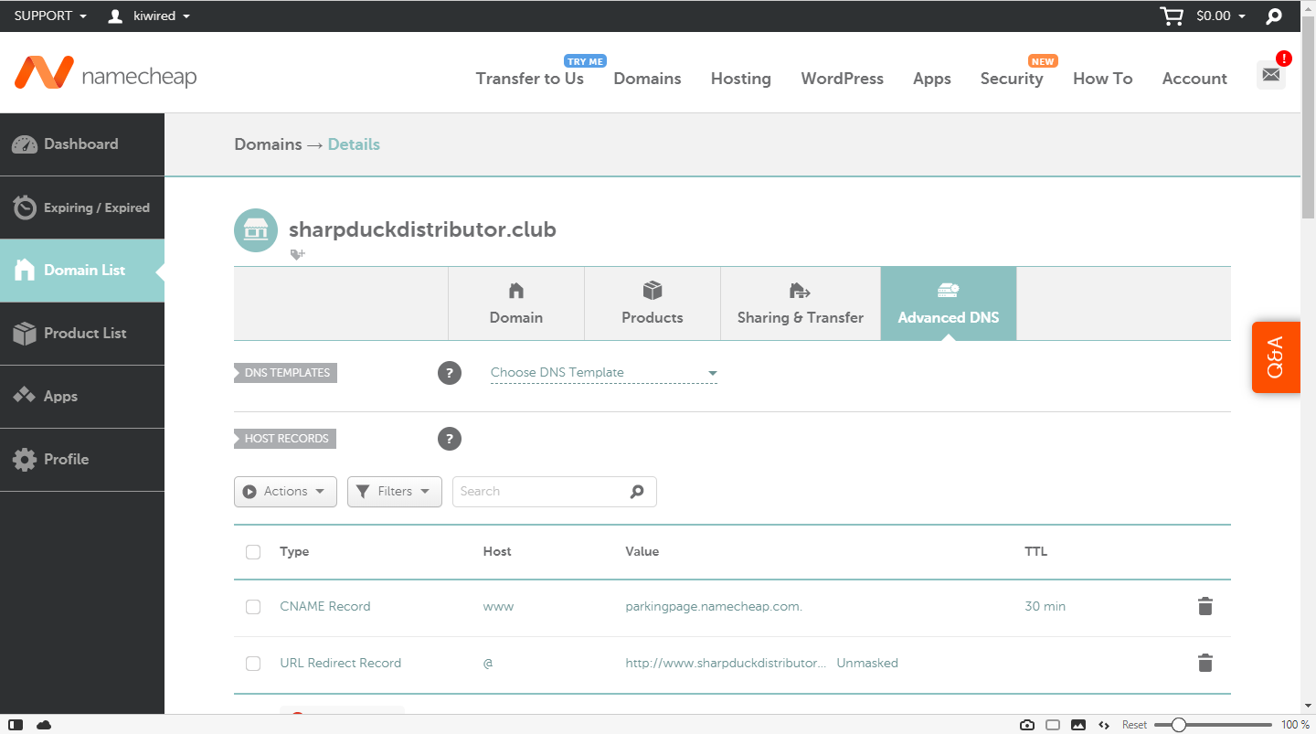Image resolution: width=1316 pixels, height=734 pixels.
Task: Open the Hosting menu
Action: tap(741, 79)
